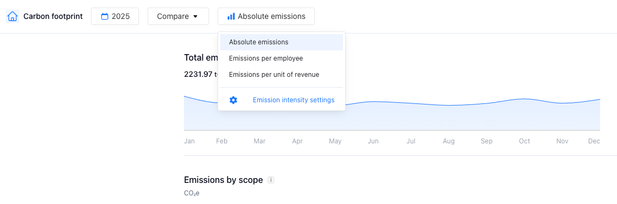Click the gear icon in dropdown menu
Image resolution: width=617 pixels, height=204 pixels.
[x=233, y=100]
